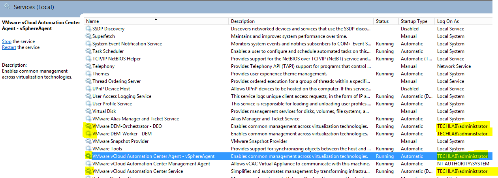This screenshot has height=178, width=498.
Task: Click the System Event Notification Service gear icon
Action: pos(88,44)
